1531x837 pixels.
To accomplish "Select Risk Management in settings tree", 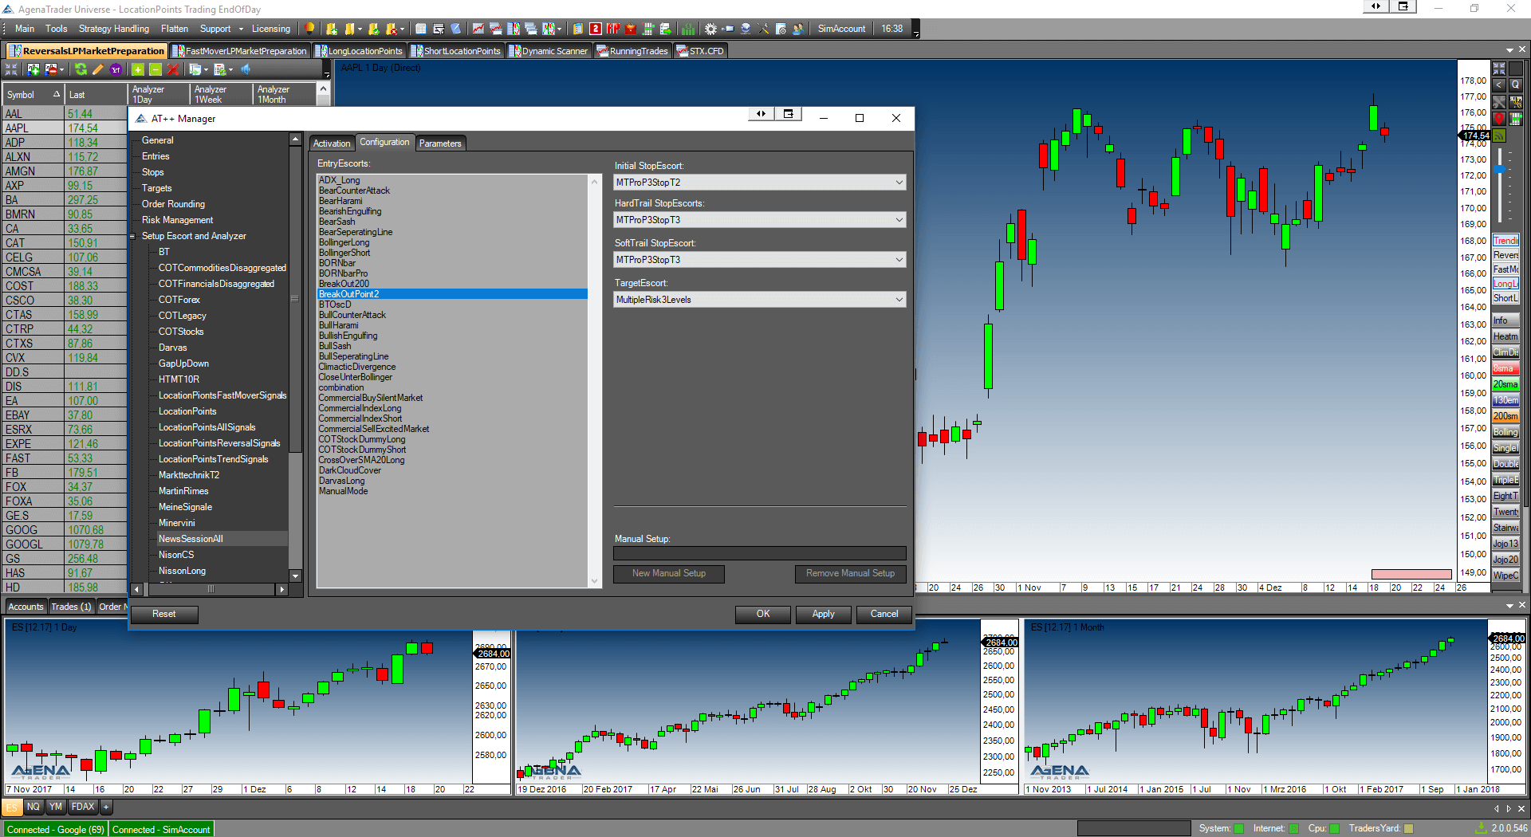I will 177,220.
